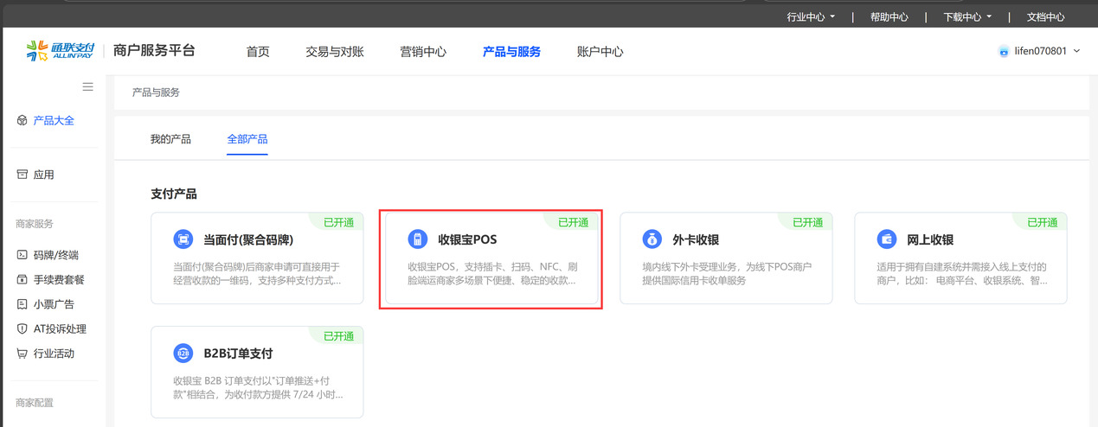Viewport: 1098px width, 427px height.
Task: Select 产品与服务 navigation item
Action: [x=511, y=51]
